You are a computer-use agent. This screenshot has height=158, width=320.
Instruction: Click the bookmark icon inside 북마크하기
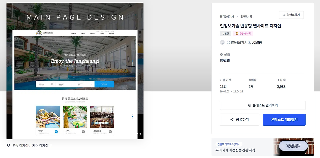point(284,15)
